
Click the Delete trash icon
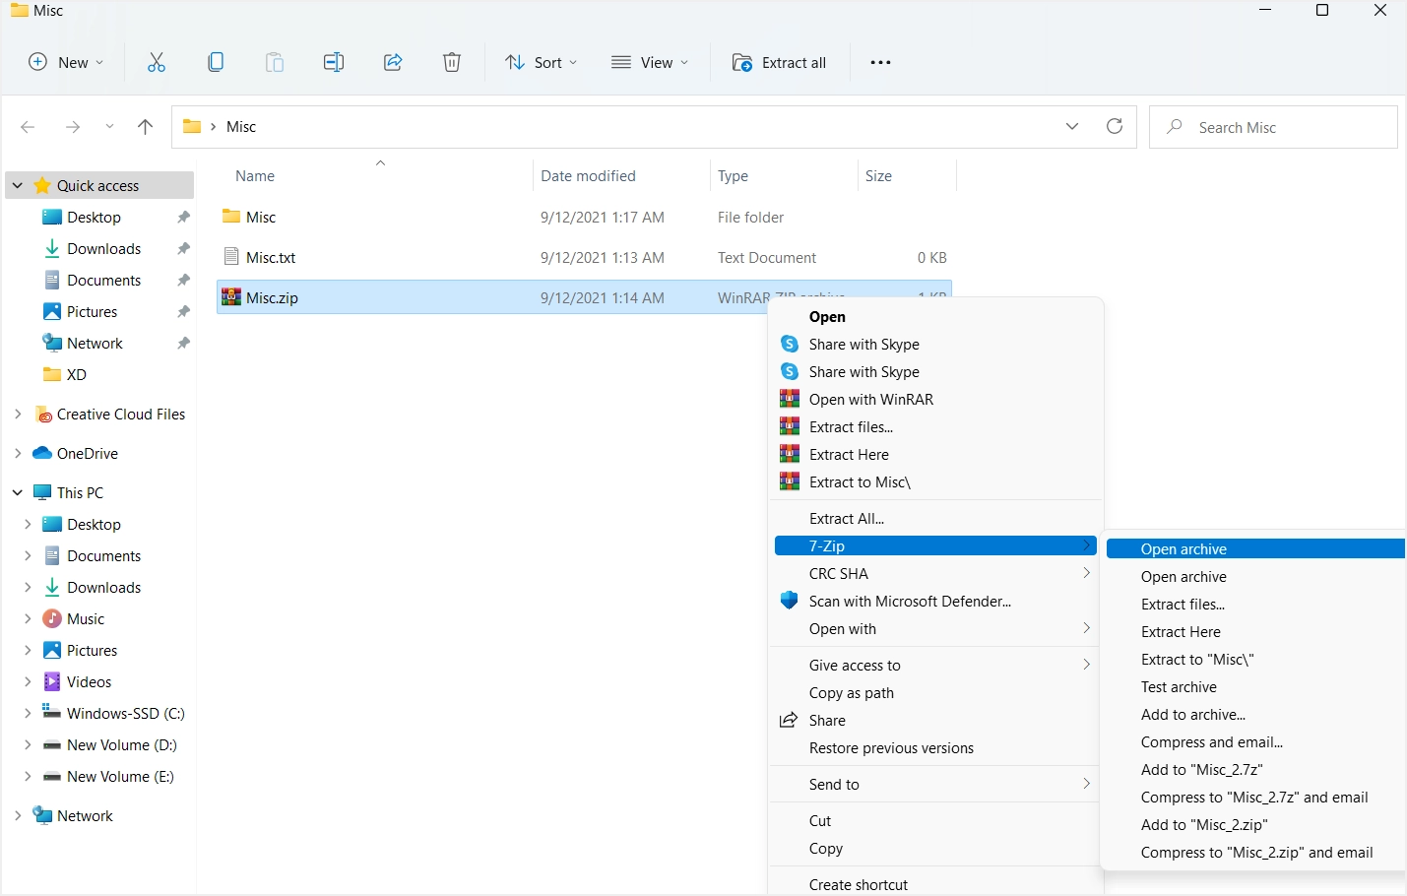pyautogui.click(x=452, y=63)
